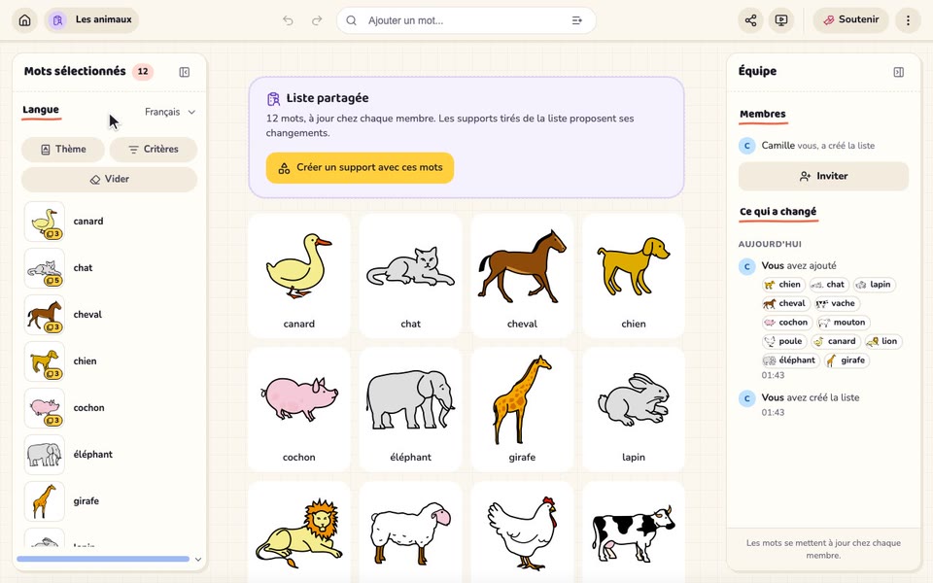Image resolution: width=933 pixels, height=583 pixels.
Task: Select the girafe card in the grid
Action: 522,409
